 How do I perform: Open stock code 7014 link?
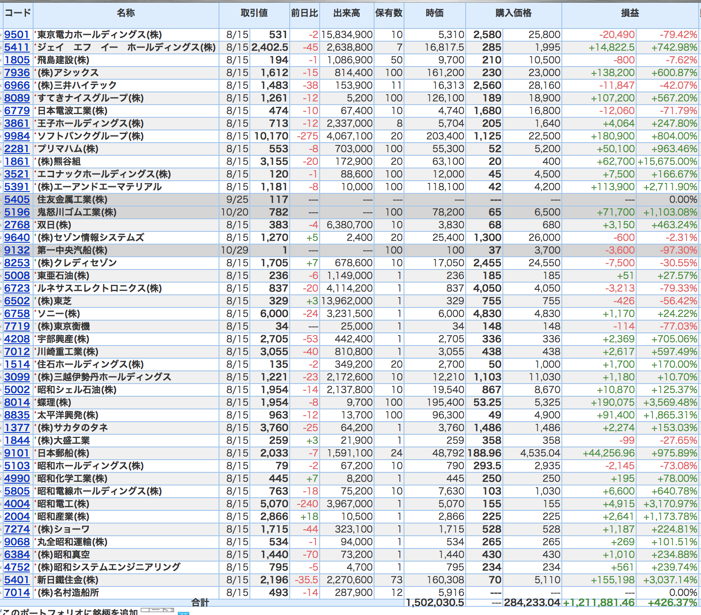click(x=17, y=593)
